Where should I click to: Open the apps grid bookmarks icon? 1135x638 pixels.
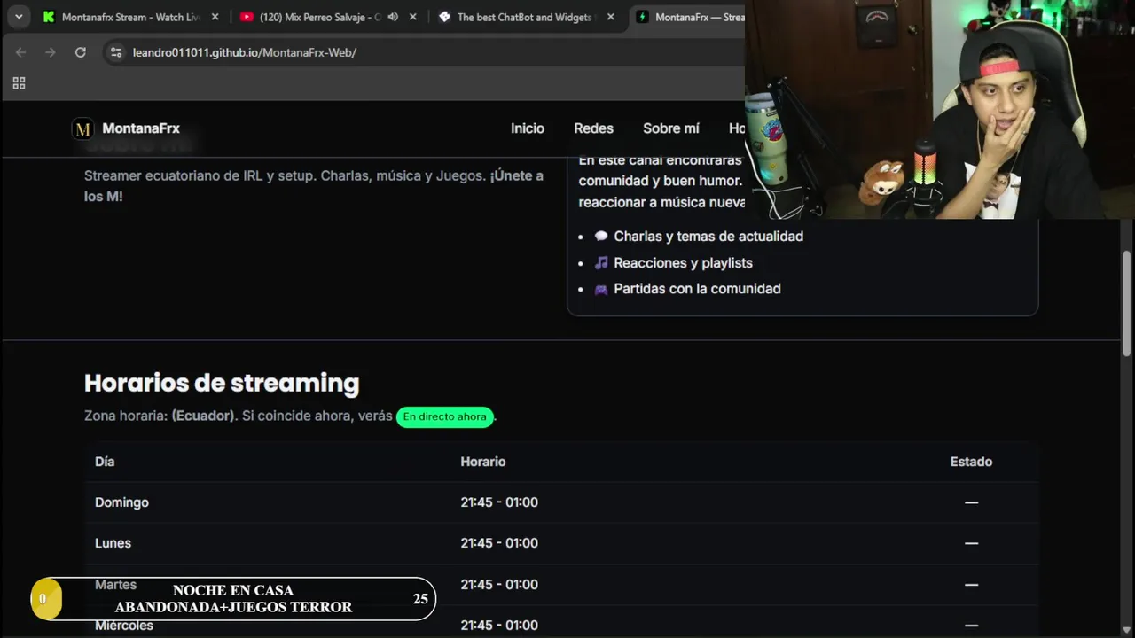pos(19,83)
